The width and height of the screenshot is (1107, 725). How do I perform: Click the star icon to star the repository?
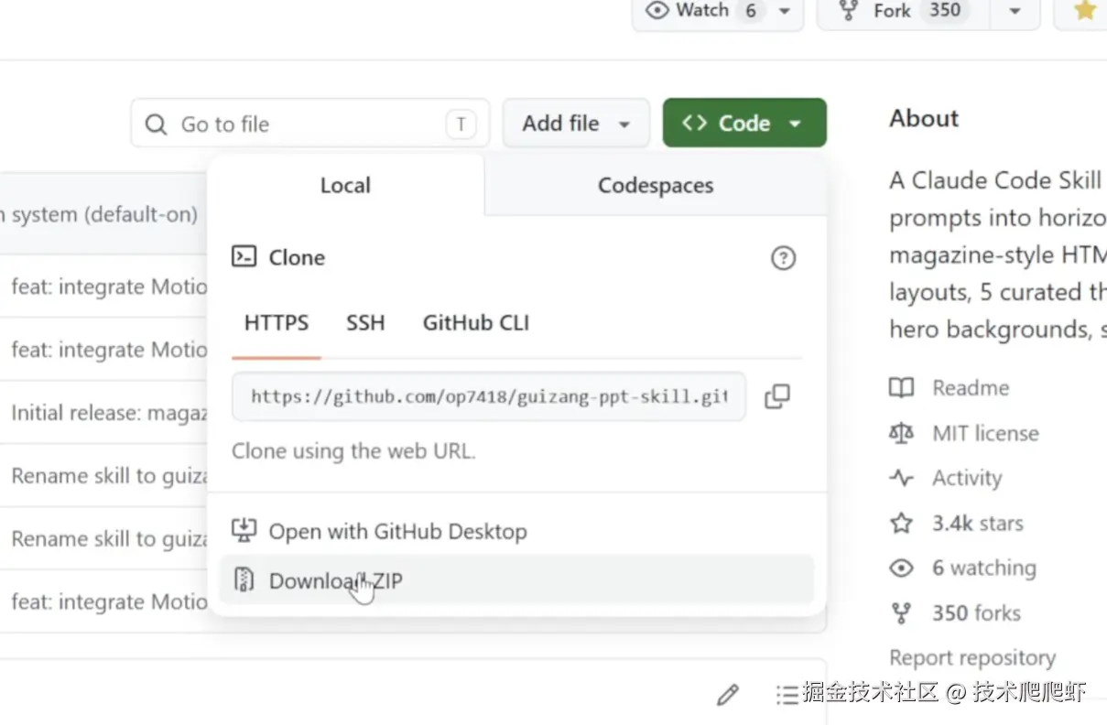point(1085,11)
